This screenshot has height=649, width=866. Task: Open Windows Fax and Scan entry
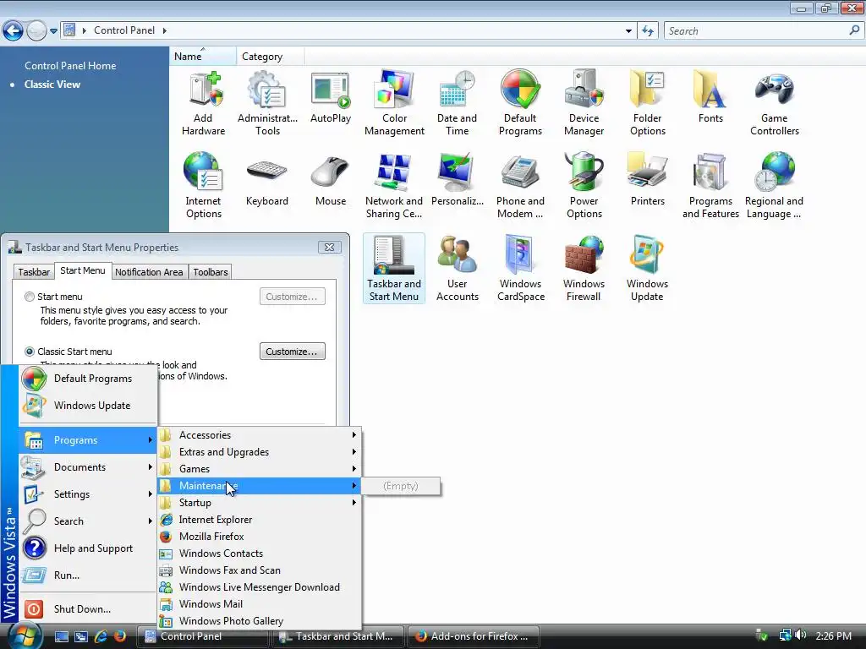point(260,570)
